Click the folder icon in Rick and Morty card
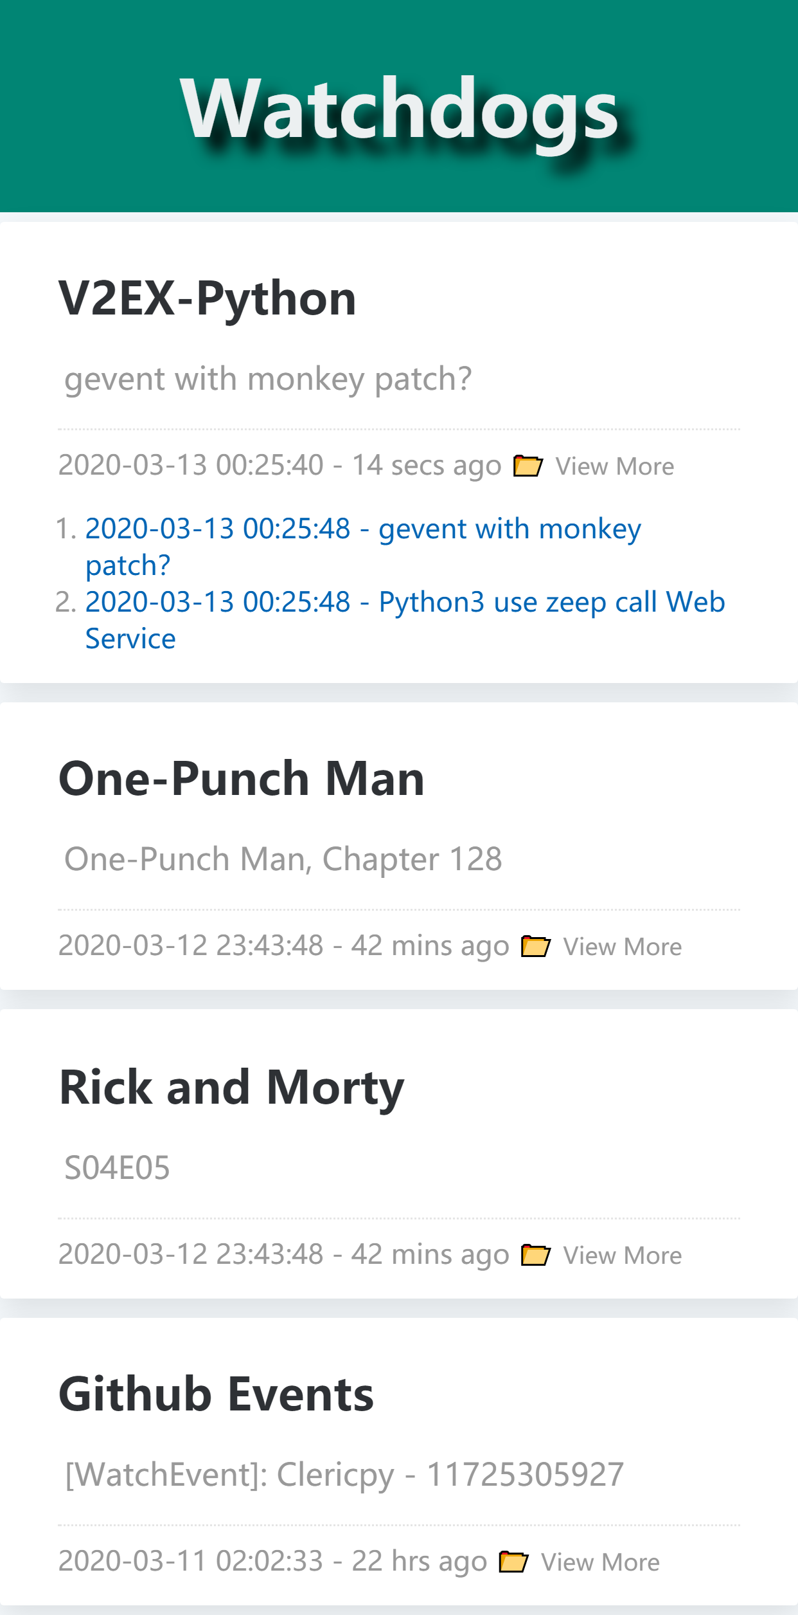798x1615 pixels. [x=535, y=1255]
